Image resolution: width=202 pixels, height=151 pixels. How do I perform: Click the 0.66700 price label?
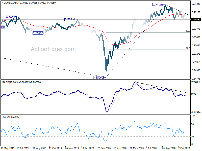(x=38, y=33)
